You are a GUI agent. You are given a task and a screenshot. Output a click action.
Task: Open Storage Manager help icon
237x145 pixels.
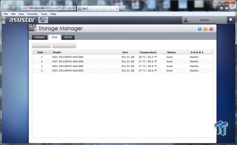point(200,29)
